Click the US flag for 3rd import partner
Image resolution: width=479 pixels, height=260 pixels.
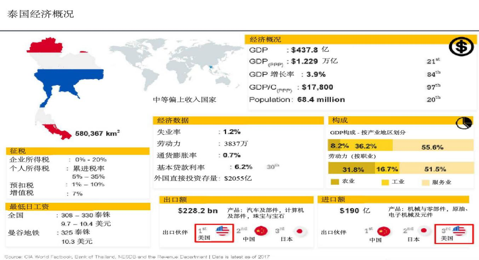click(460, 231)
